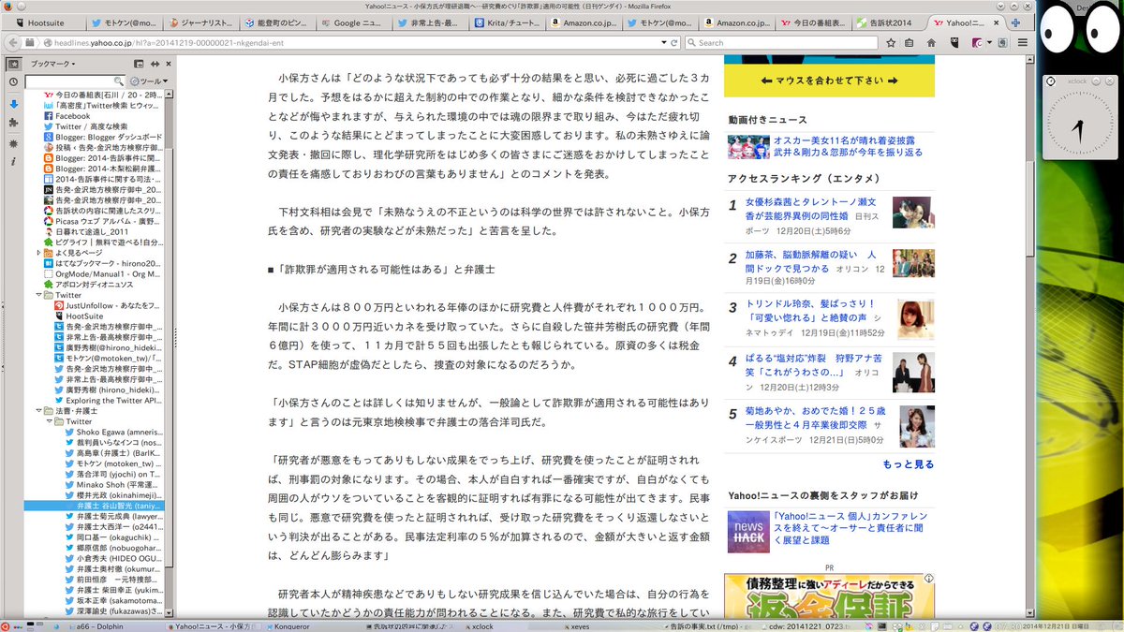
Task: Click the sidebar downloads arrow icon
Action: click(13, 103)
